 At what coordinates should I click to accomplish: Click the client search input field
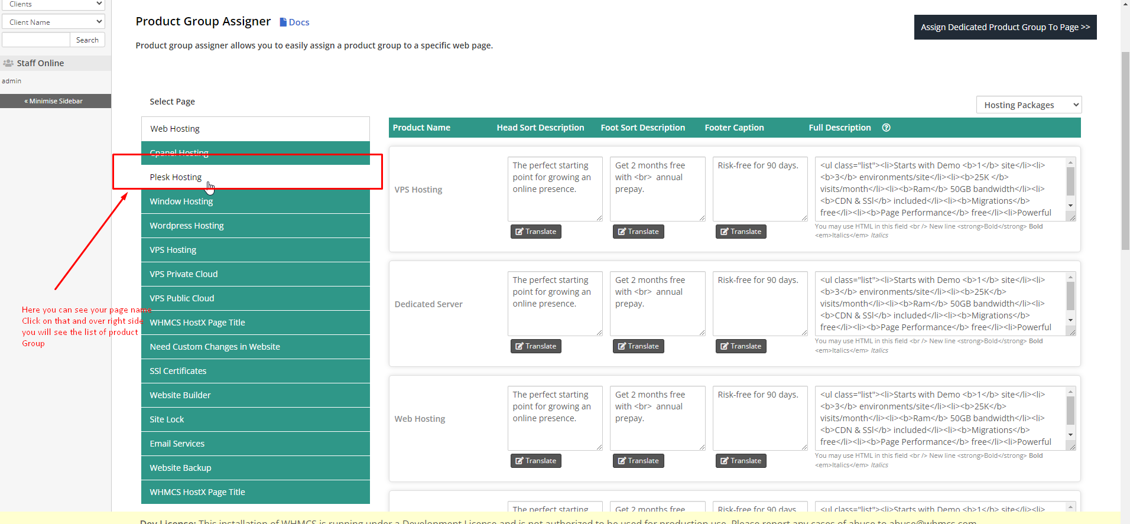pos(36,40)
